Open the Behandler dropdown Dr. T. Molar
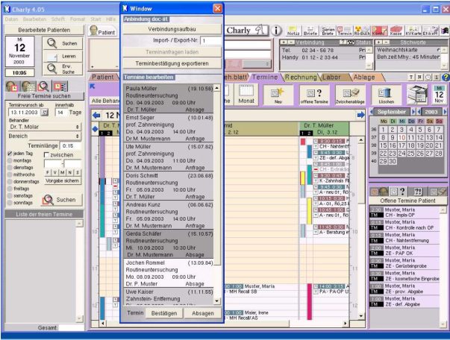450x340 pixels. (45, 127)
